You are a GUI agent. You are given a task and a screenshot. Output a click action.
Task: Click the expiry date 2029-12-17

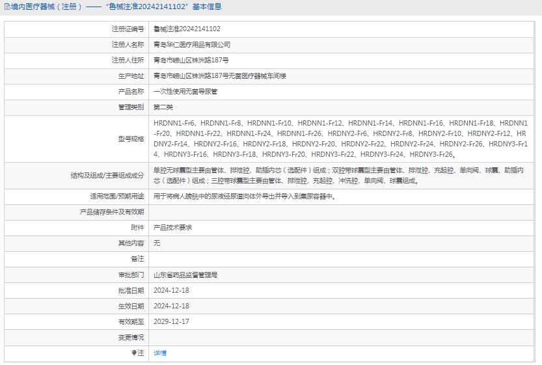coord(171,321)
